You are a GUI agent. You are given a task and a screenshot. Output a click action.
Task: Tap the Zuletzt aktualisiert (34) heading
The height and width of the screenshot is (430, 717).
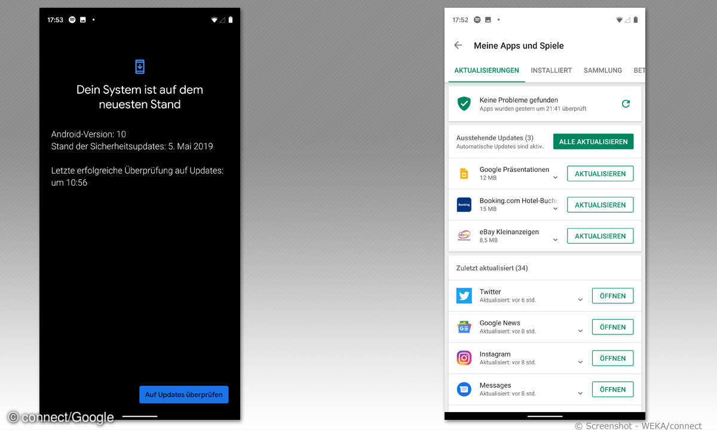coord(492,268)
